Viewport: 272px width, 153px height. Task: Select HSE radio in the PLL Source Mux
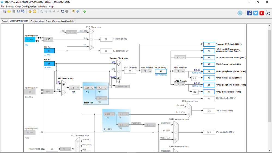[x=63, y=91]
